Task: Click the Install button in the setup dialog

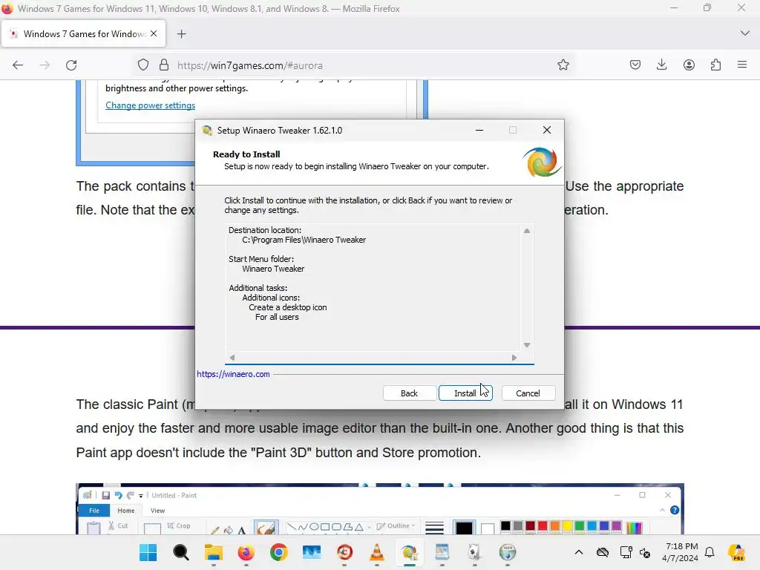Action: point(465,393)
